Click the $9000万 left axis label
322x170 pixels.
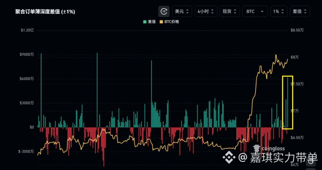tap(27, 54)
